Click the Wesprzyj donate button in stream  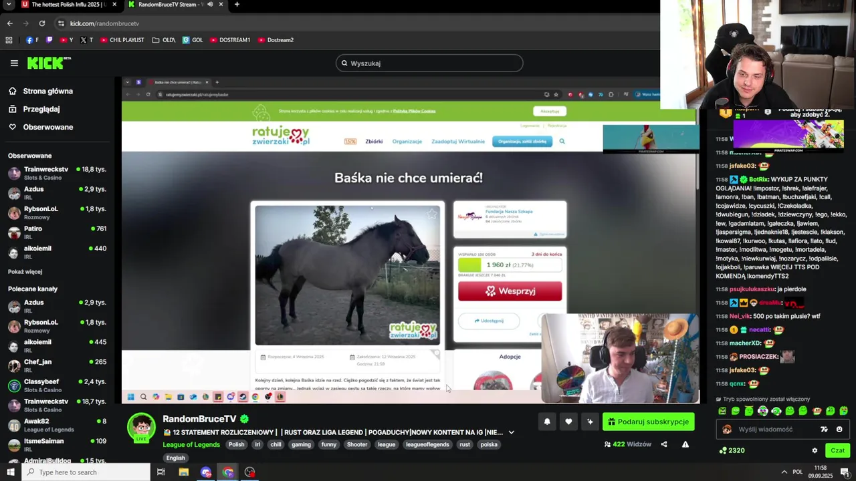510,291
